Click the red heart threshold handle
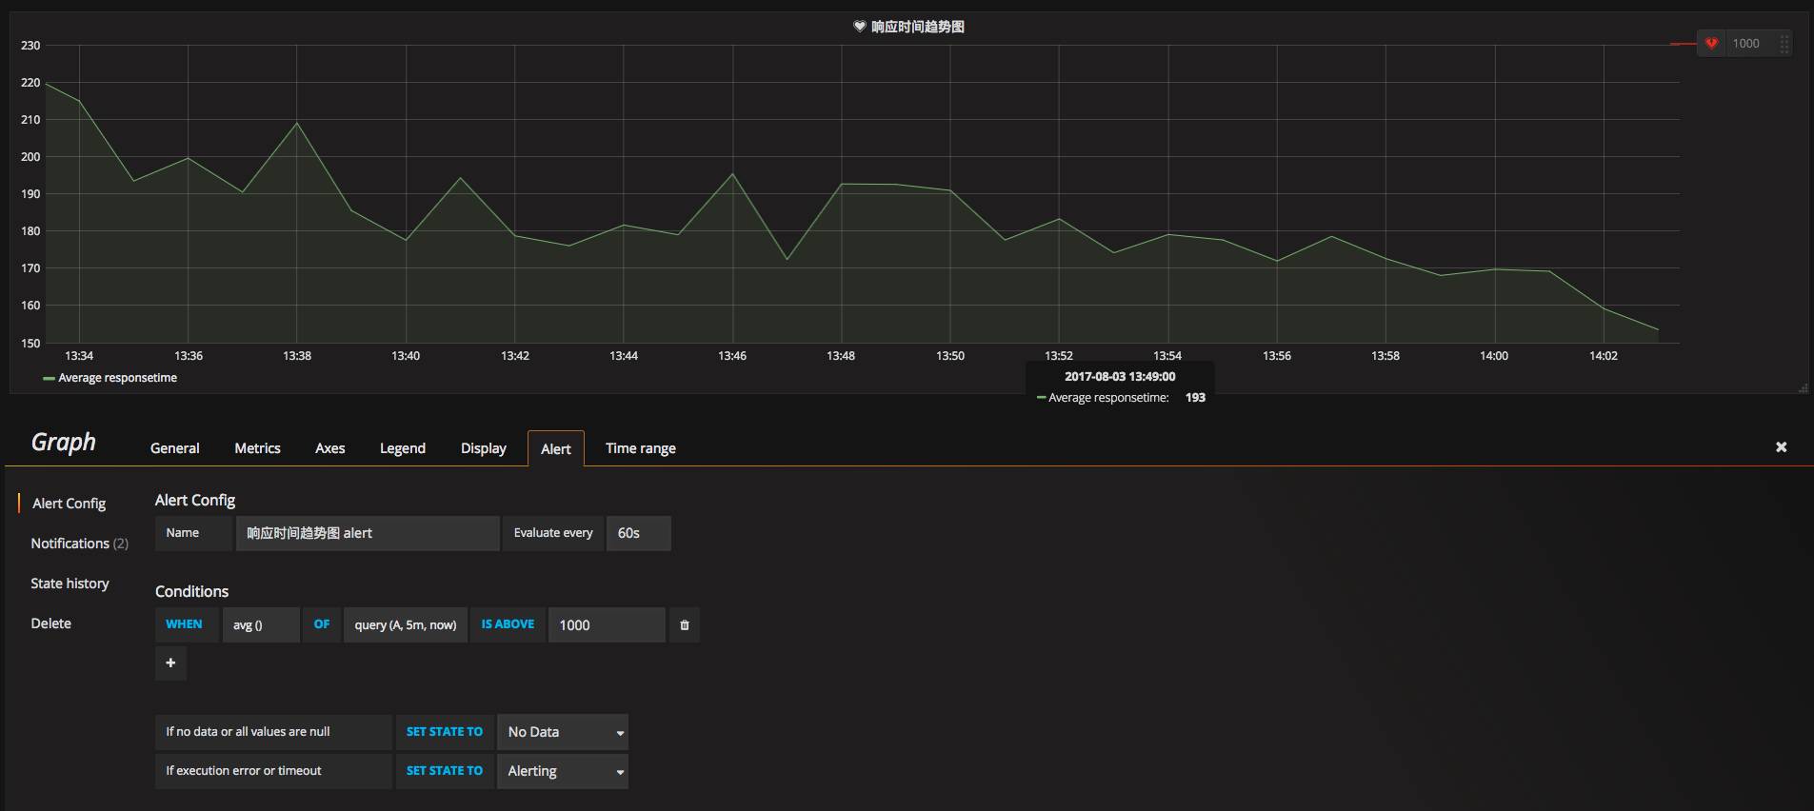 click(x=1711, y=44)
